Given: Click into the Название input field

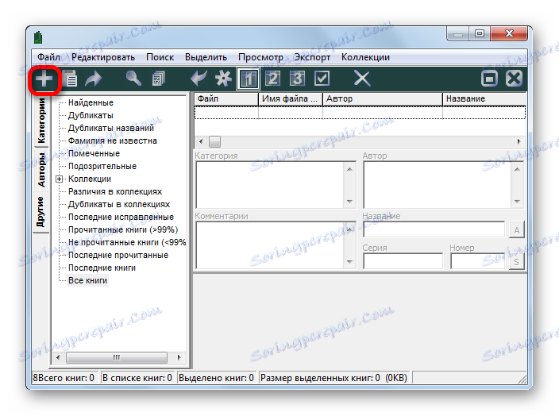Looking at the screenshot, I should 434,229.
